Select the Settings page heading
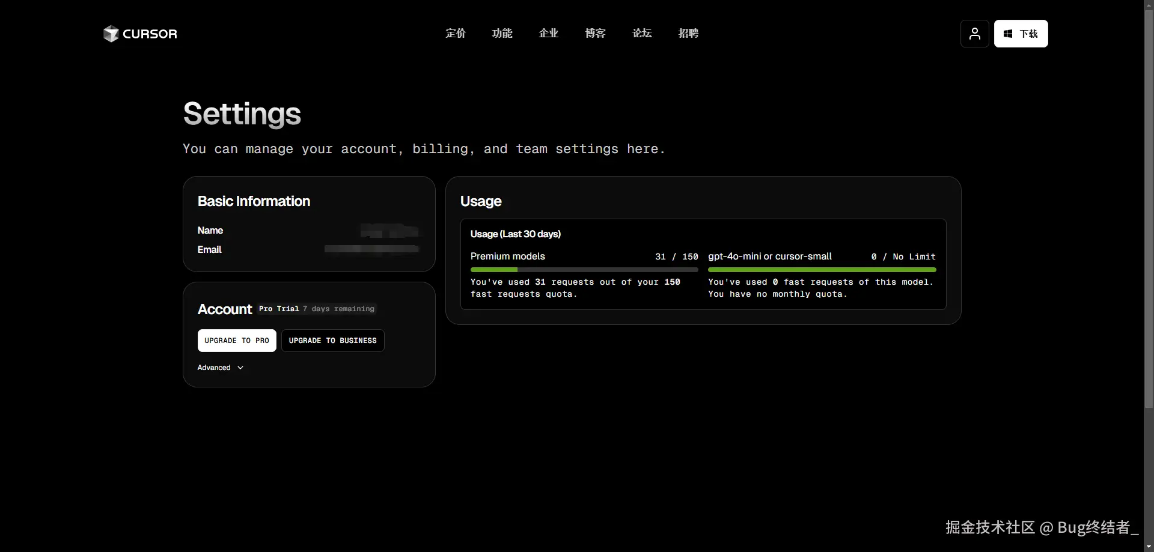This screenshot has height=552, width=1154. 242,114
